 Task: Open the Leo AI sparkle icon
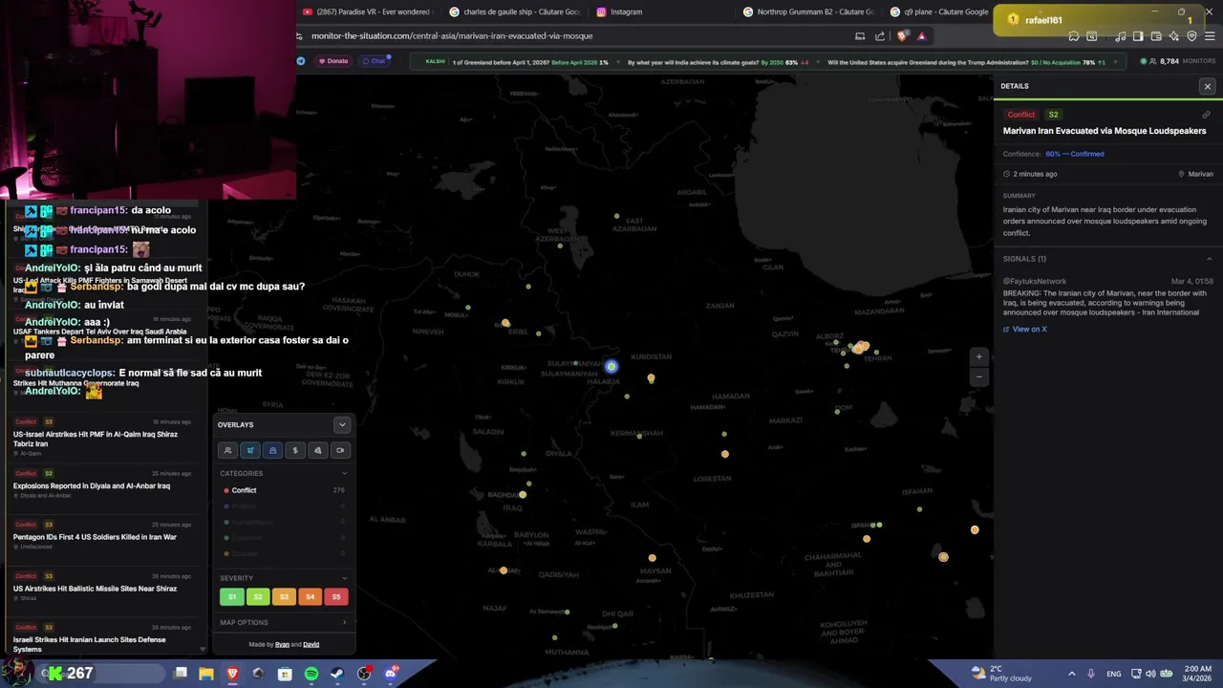1173,36
